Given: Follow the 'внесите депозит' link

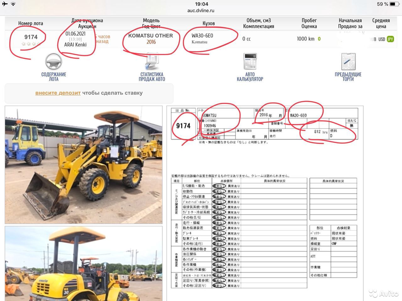Looking at the screenshot, I should (58, 93).
